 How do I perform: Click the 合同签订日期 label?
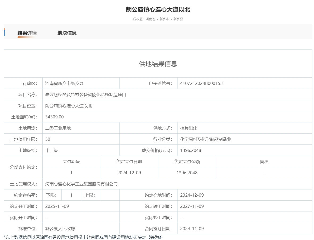[x=158, y=229]
